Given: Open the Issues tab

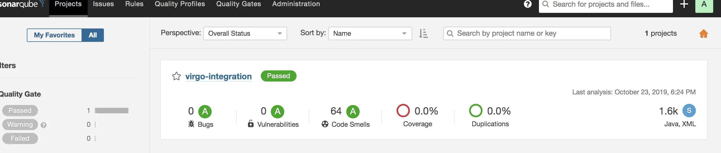Looking at the screenshot, I should click(103, 4).
